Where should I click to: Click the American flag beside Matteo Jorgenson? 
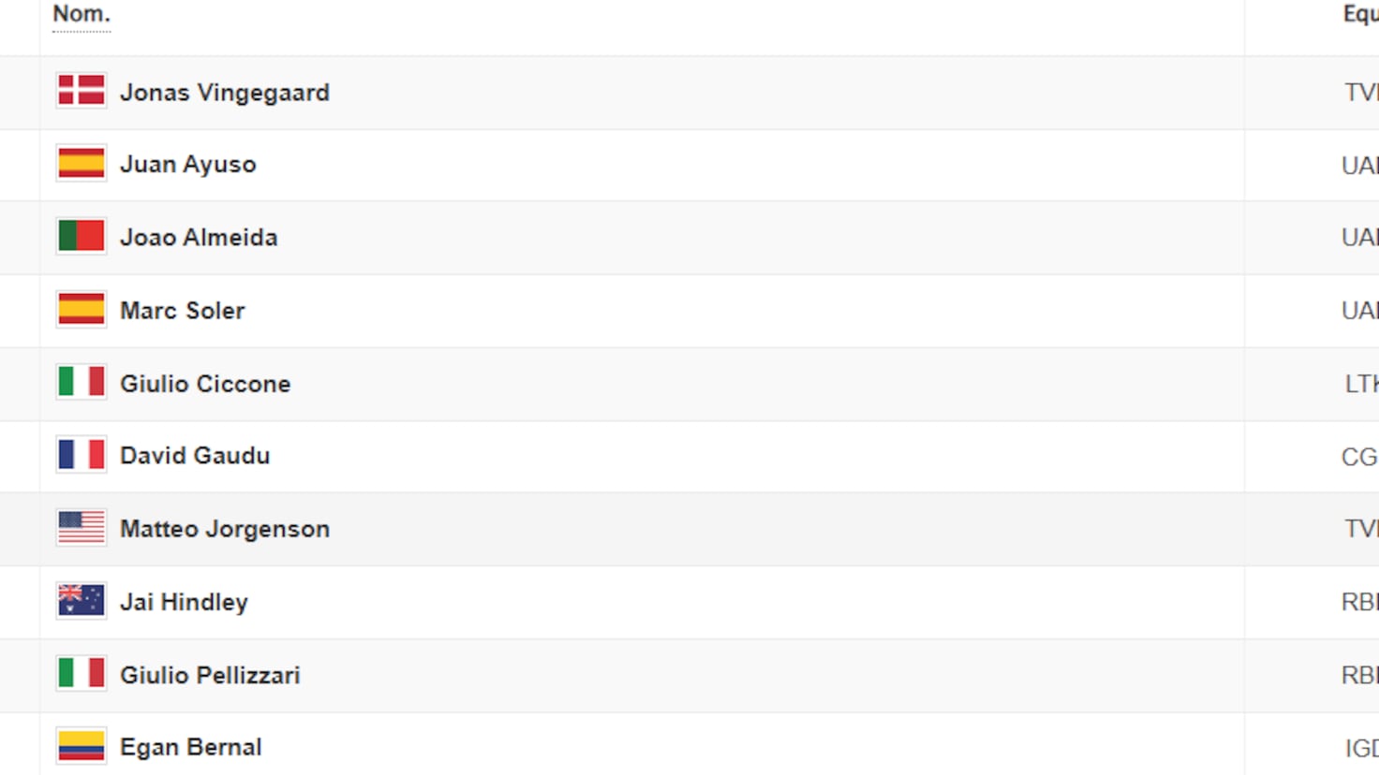click(x=81, y=528)
